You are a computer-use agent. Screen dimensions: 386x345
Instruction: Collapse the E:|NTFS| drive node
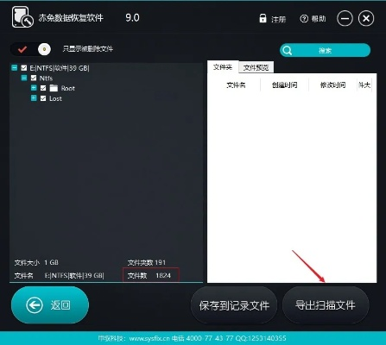coord(15,68)
